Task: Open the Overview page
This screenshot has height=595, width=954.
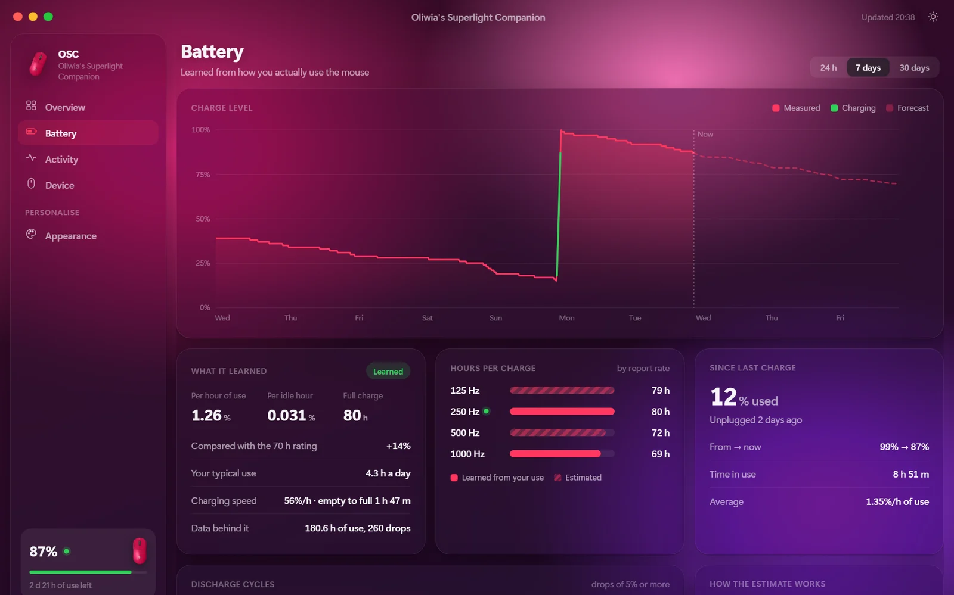Action: tap(88, 107)
